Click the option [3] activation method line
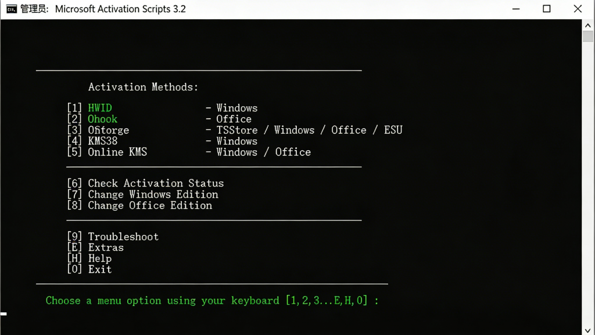 tap(108, 130)
